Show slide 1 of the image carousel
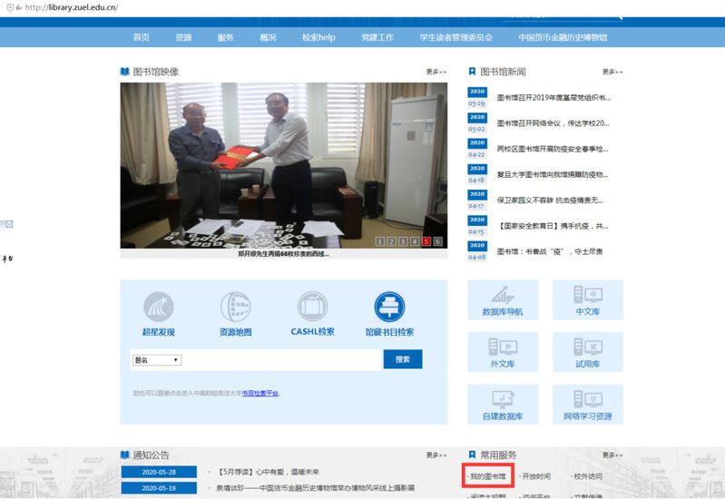Screen dimensions: 725x499 tap(379, 241)
